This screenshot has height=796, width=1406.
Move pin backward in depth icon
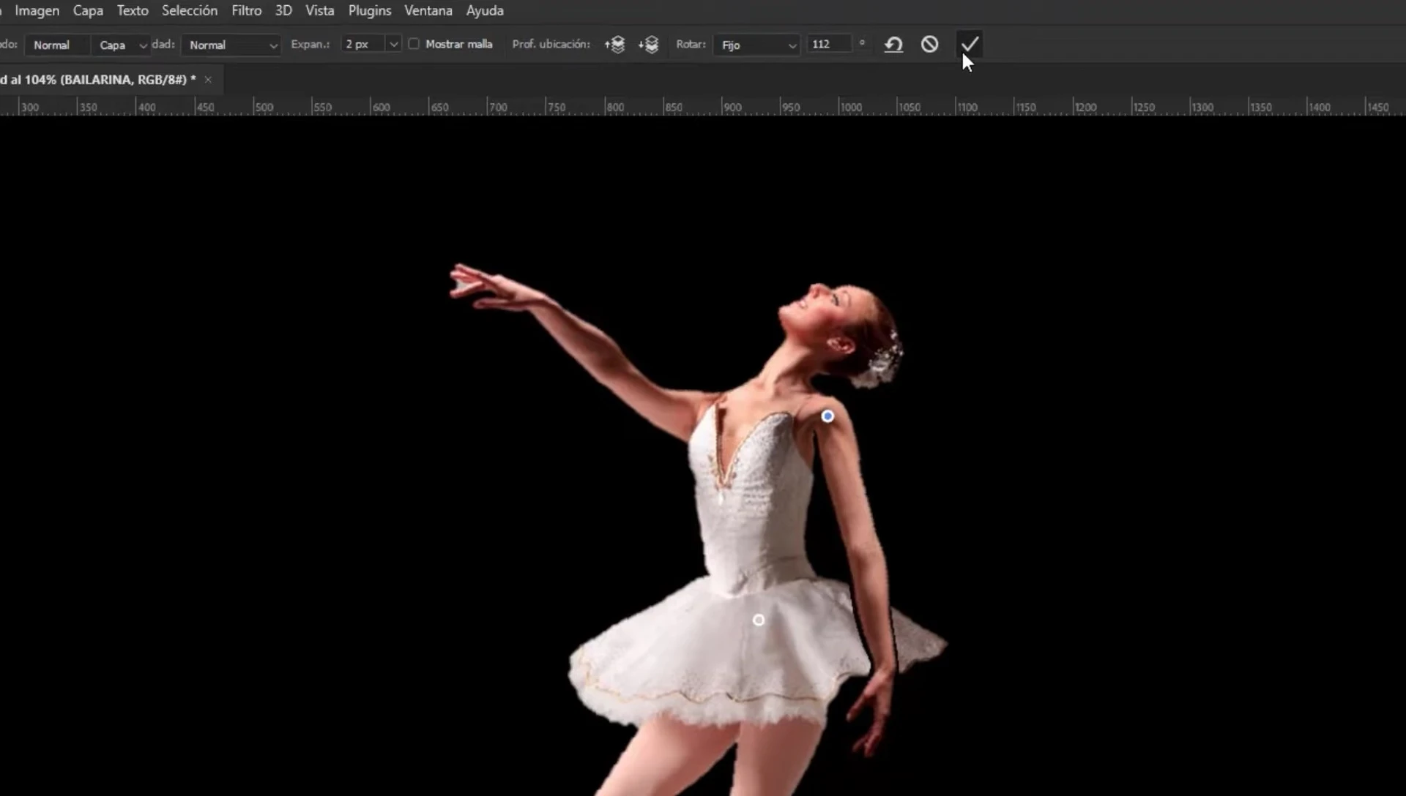pos(648,45)
